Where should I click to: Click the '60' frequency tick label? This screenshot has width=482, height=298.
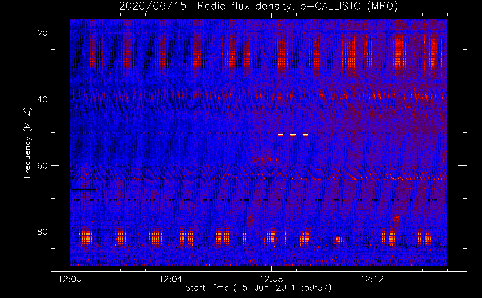[43, 165]
